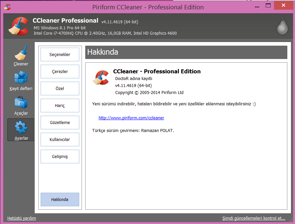This screenshot has width=295, height=224.
Task: Click Şimdi güncellemeleri kontrol et link
Action: point(254,218)
